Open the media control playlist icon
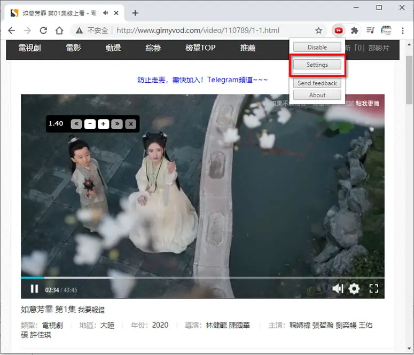 370,30
